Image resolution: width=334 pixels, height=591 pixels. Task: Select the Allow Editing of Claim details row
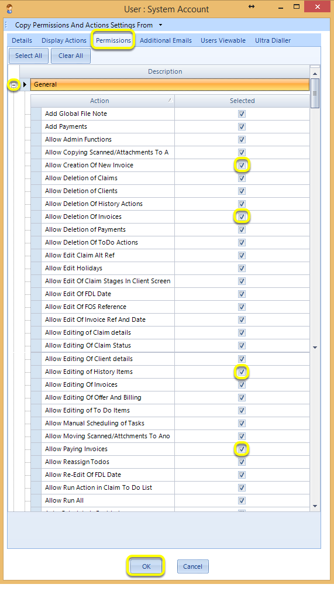coord(170,332)
